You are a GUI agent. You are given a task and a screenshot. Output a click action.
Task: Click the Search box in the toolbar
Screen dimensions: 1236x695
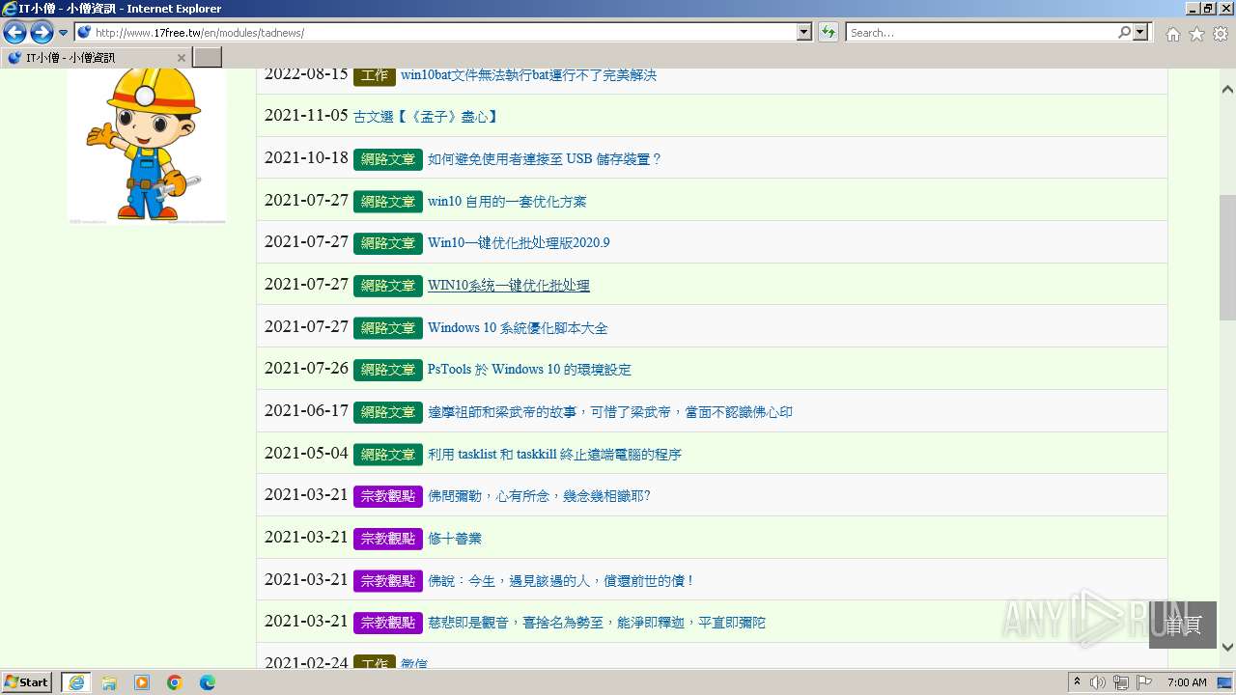click(981, 33)
